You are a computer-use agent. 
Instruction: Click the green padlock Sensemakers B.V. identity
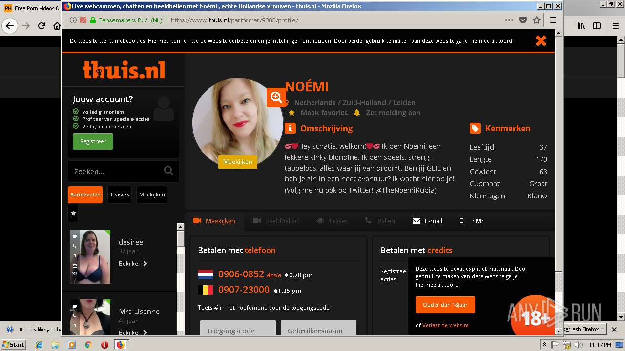coord(126,20)
